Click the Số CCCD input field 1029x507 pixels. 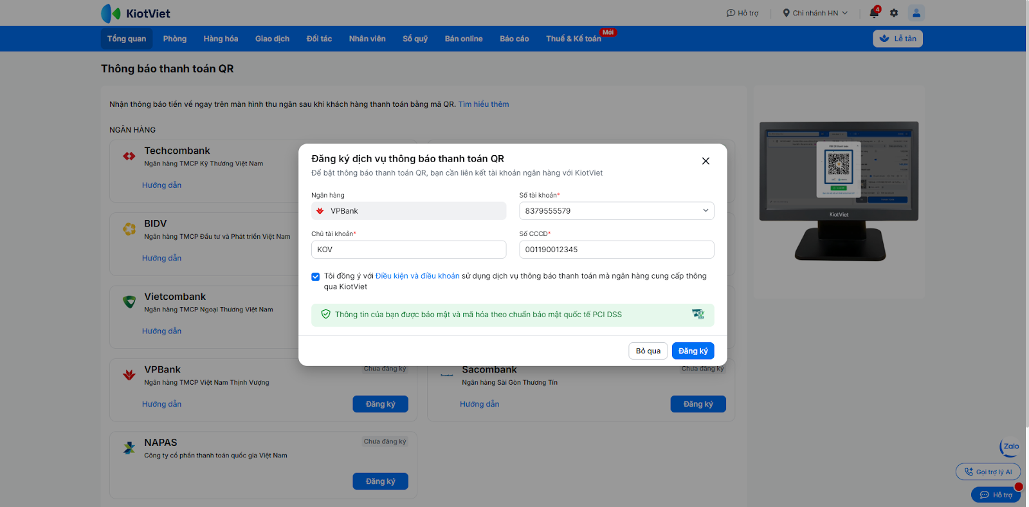617,250
